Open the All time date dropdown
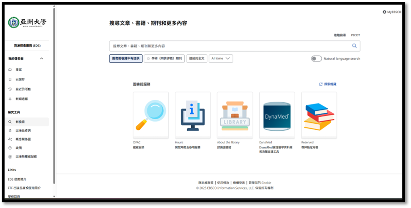 tap(221, 58)
